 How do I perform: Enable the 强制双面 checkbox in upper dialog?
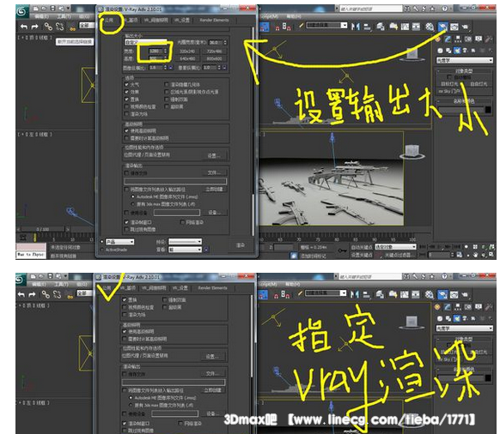point(166,99)
